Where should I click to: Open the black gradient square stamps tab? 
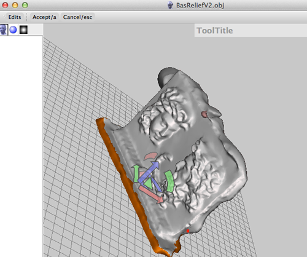click(x=23, y=30)
